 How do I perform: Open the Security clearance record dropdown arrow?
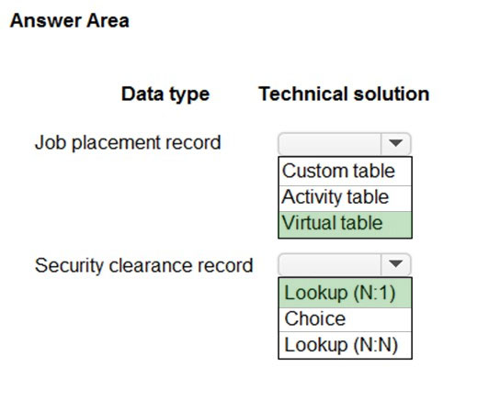pyautogui.click(x=395, y=263)
